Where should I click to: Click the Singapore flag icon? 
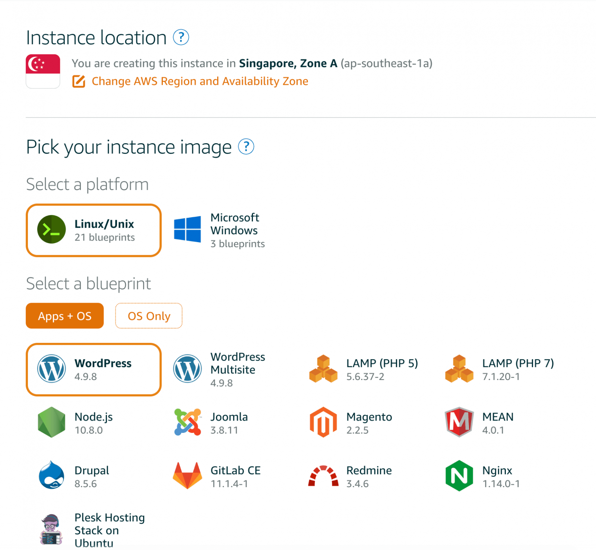(43, 71)
